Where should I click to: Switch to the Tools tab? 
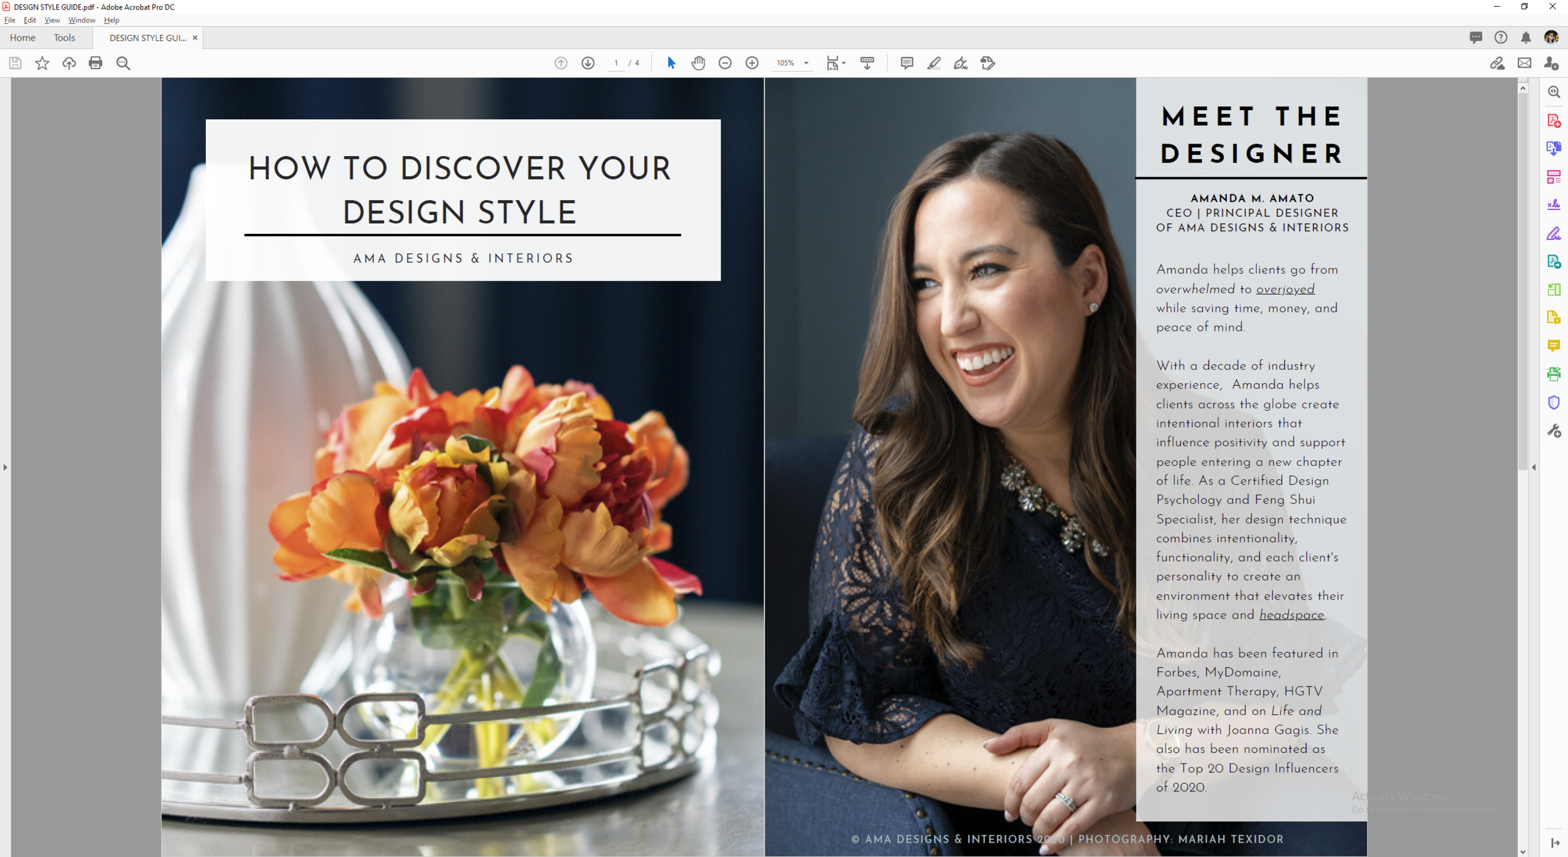tap(64, 38)
